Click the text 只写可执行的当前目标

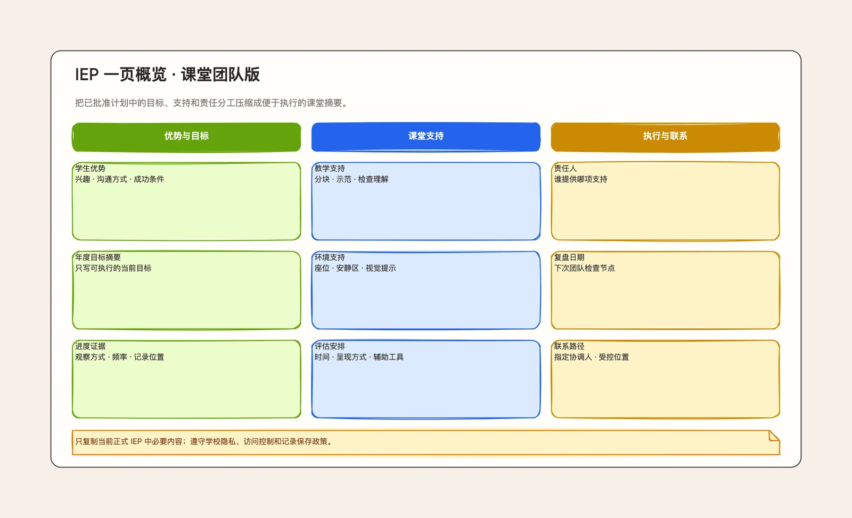coord(113,268)
